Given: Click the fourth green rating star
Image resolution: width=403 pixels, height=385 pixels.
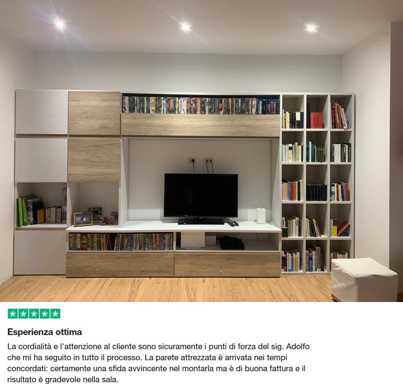Looking at the screenshot, I should click(44, 313).
